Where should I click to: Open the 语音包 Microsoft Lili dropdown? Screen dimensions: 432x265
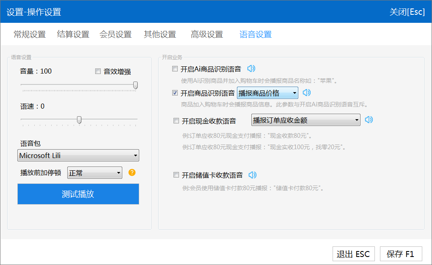coord(78,156)
